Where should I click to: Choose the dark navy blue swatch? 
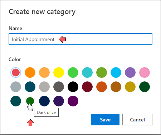pos(44,101)
